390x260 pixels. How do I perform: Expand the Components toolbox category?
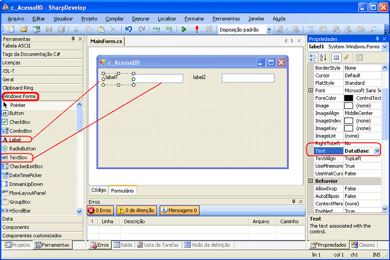click(x=42, y=227)
